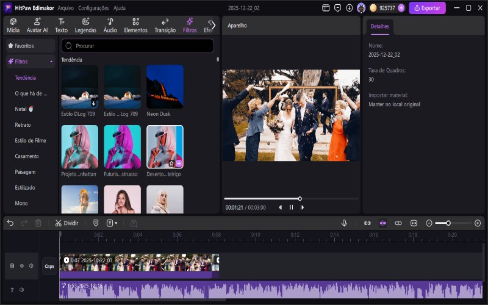Select the Projeto...nhattan filter thumbnail

[80, 147]
